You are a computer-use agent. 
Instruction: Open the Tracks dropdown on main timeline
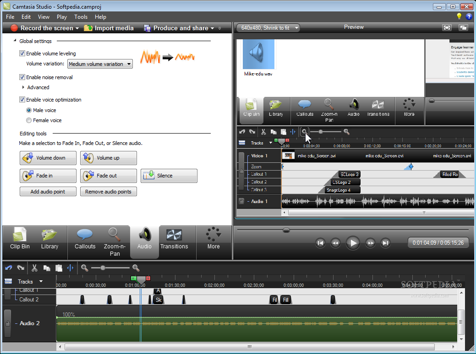[x=41, y=281]
